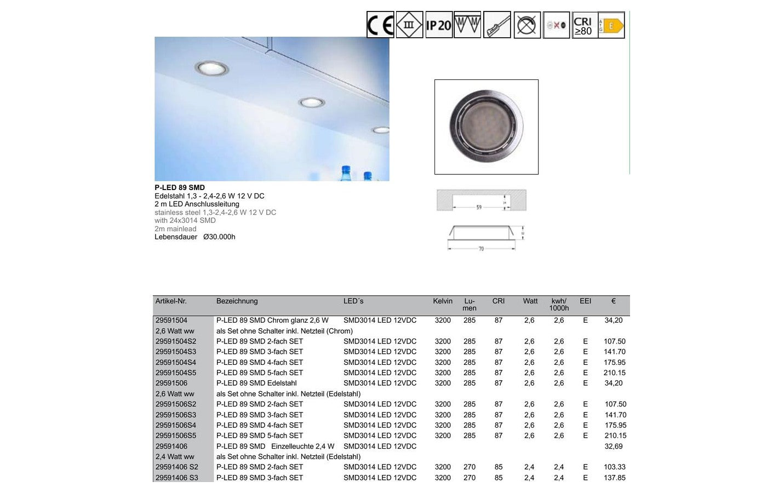The image size is (767, 493).
Task: Click the 'LED´s' column header
Action: pyautogui.click(x=353, y=301)
